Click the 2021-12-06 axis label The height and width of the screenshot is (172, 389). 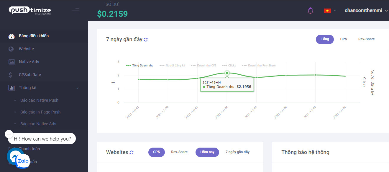280,112
